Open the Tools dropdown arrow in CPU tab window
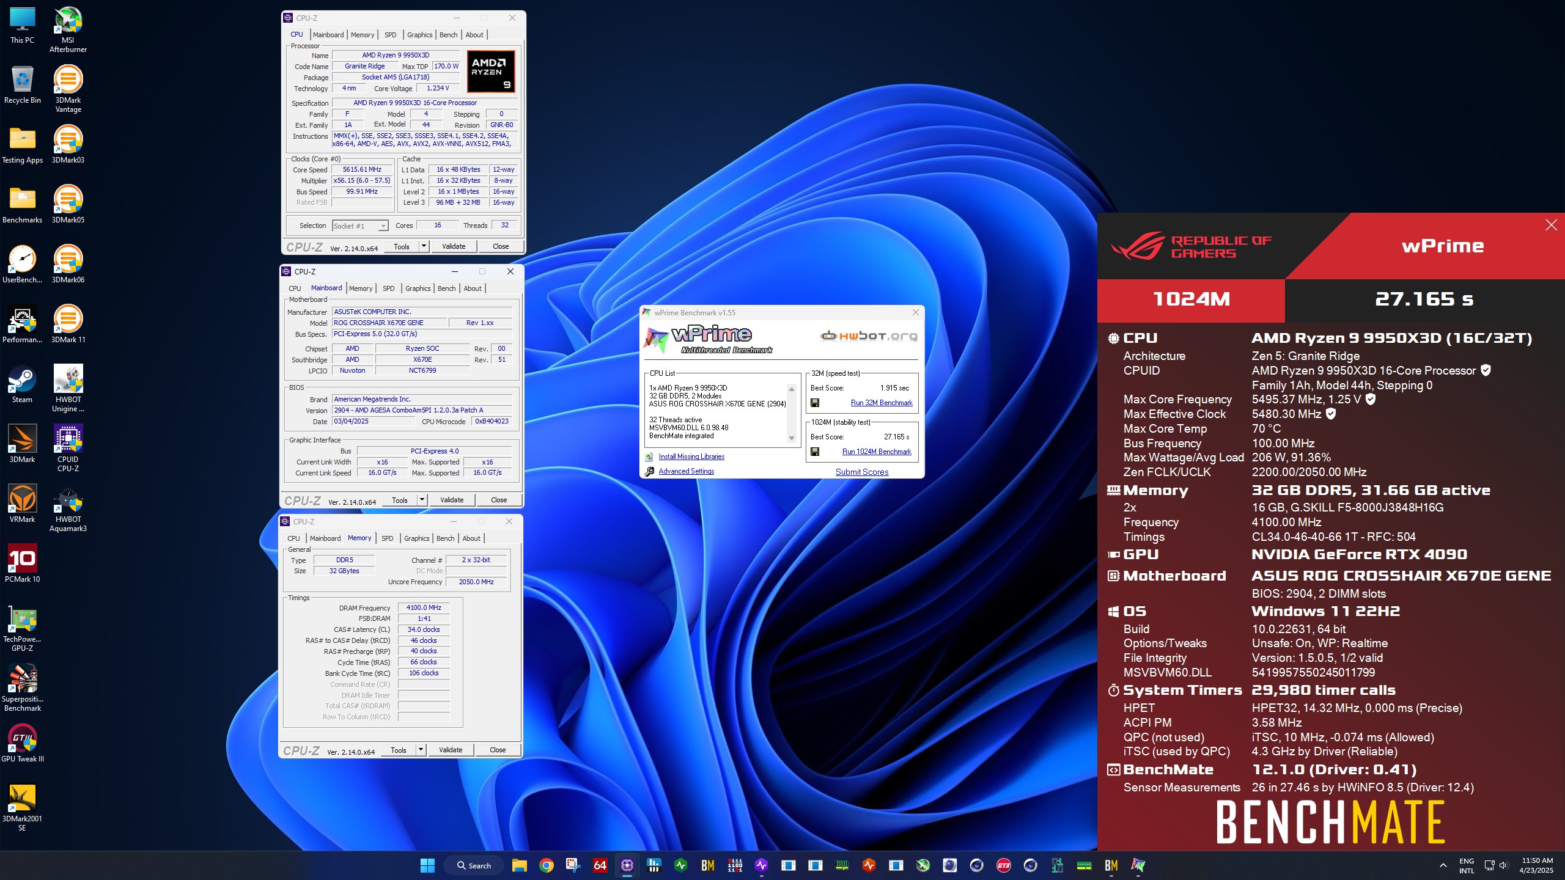 [x=424, y=246]
